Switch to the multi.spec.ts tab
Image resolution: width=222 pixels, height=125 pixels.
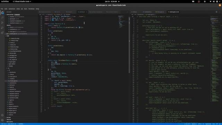pyautogui.click(x=173, y=12)
